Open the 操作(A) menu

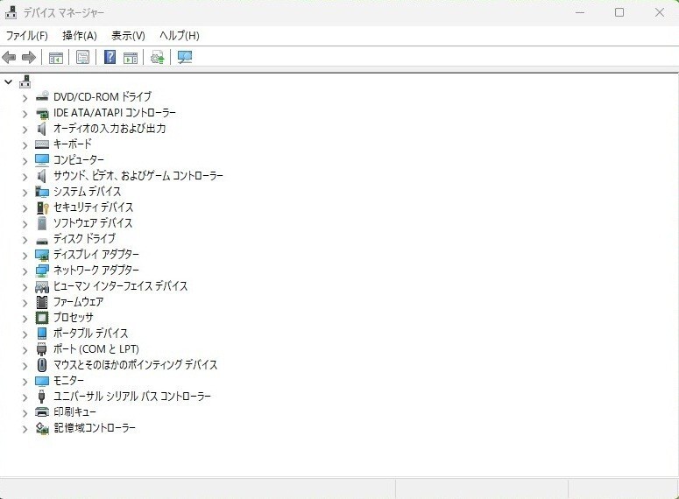click(80, 36)
